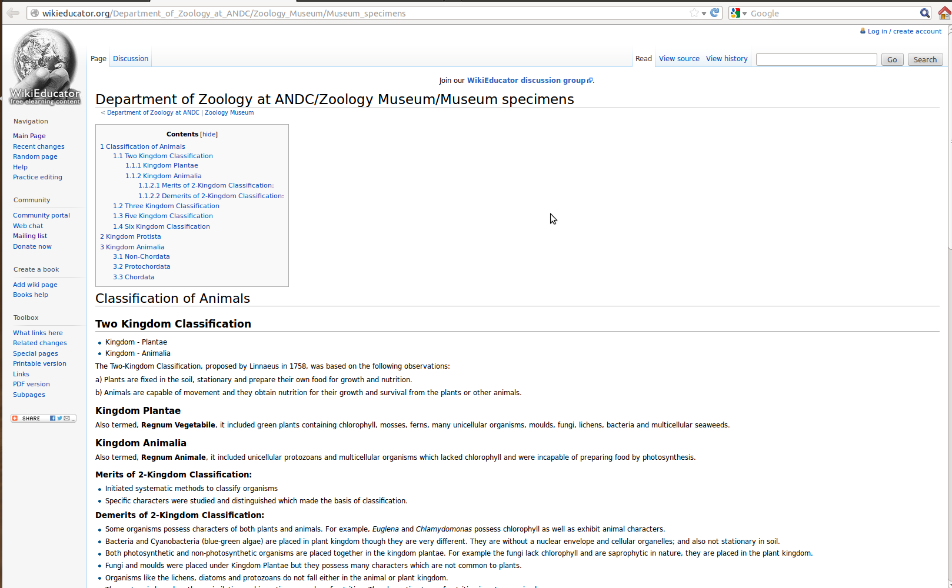This screenshot has width=952, height=588.
Task: Open Donate now link
Action: pyautogui.click(x=32, y=246)
